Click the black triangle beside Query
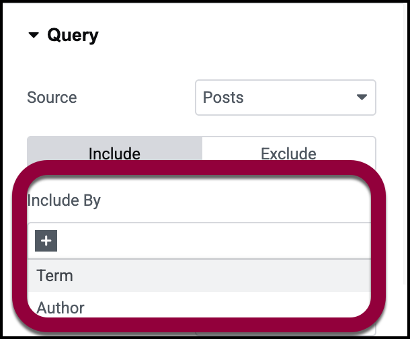The width and height of the screenshot is (410, 339). point(34,36)
